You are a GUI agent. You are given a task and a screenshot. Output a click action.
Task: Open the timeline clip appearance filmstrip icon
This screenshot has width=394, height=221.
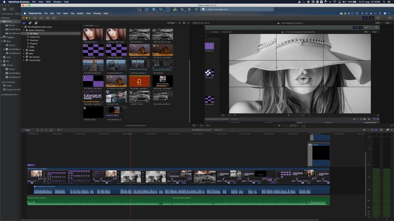click(381, 130)
